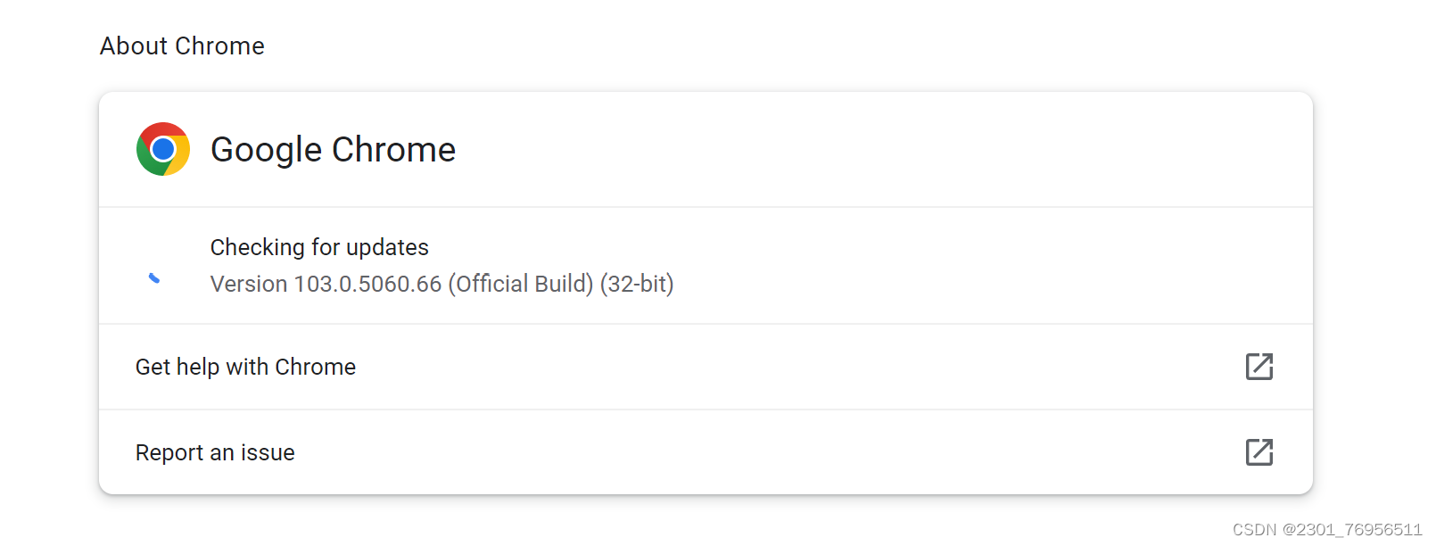This screenshot has height=546, width=1436.
Task: Select the multicolored Chrome browser icon
Action: point(163,149)
